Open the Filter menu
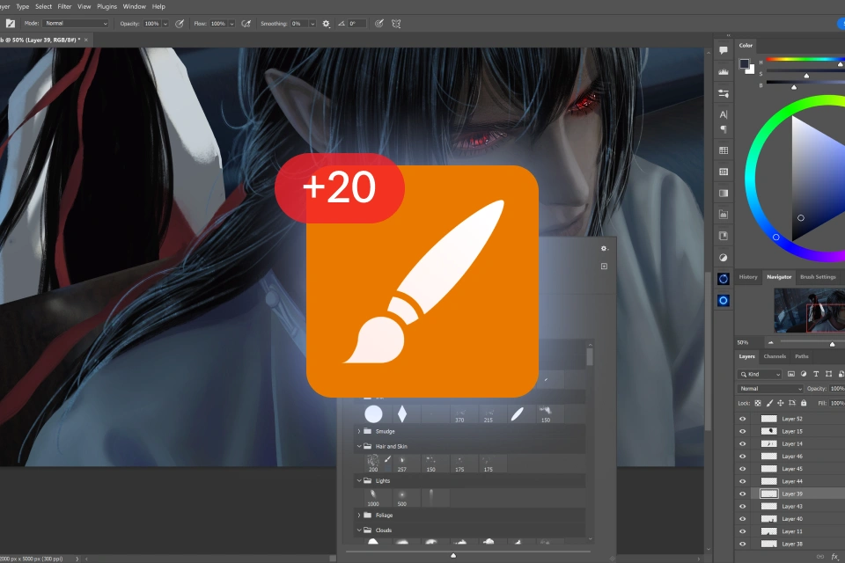This screenshot has height=563, width=845. point(64,6)
